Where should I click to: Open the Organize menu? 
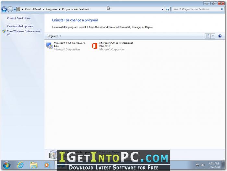coord(54,36)
